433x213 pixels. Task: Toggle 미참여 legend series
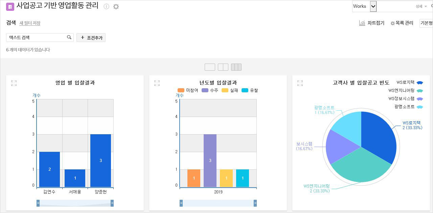click(188, 90)
